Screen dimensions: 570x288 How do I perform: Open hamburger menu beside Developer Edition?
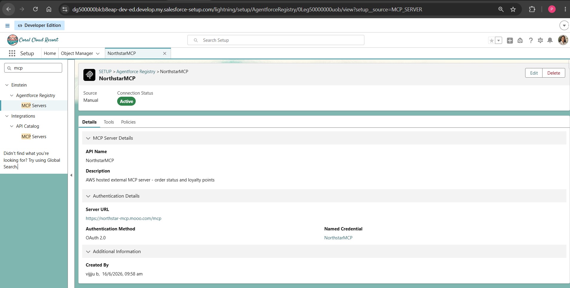(7, 25)
